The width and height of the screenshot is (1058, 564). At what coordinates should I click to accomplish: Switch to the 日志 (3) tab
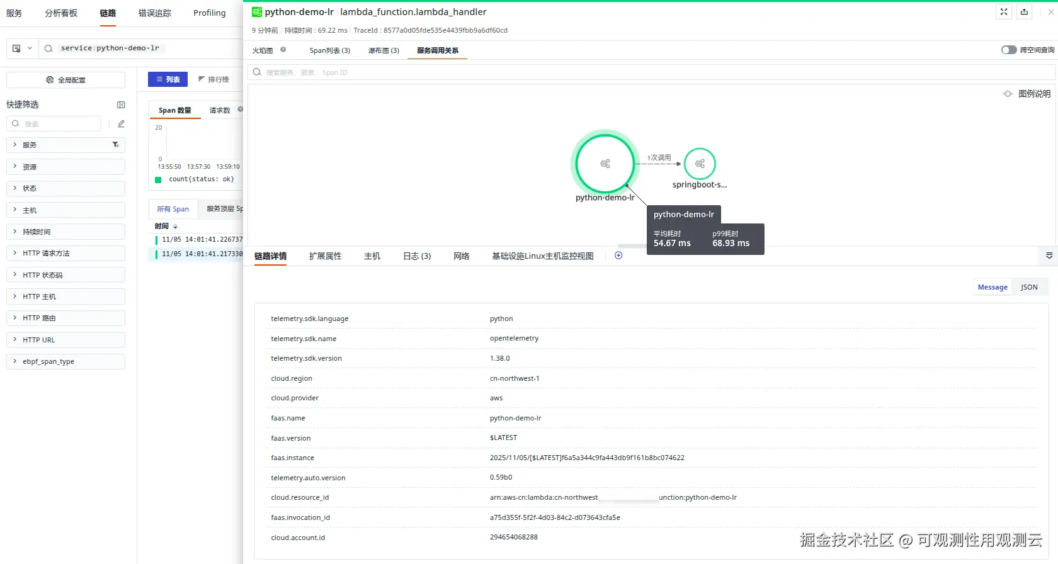[x=417, y=256]
